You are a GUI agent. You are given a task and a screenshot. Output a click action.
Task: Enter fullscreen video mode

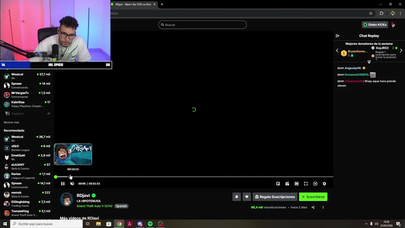pyautogui.click(x=306, y=184)
